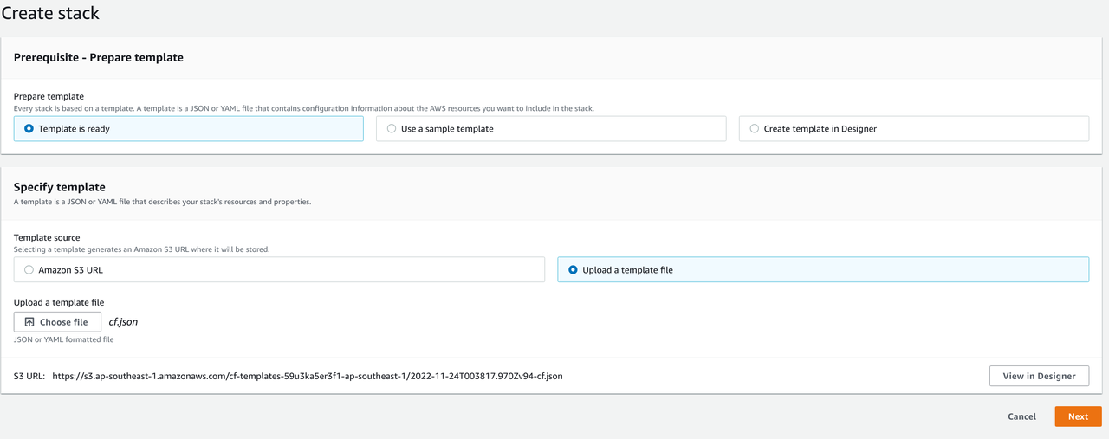Choose "Create template in Designer" radio option
Screen dimensions: 1109x439
click(x=755, y=129)
